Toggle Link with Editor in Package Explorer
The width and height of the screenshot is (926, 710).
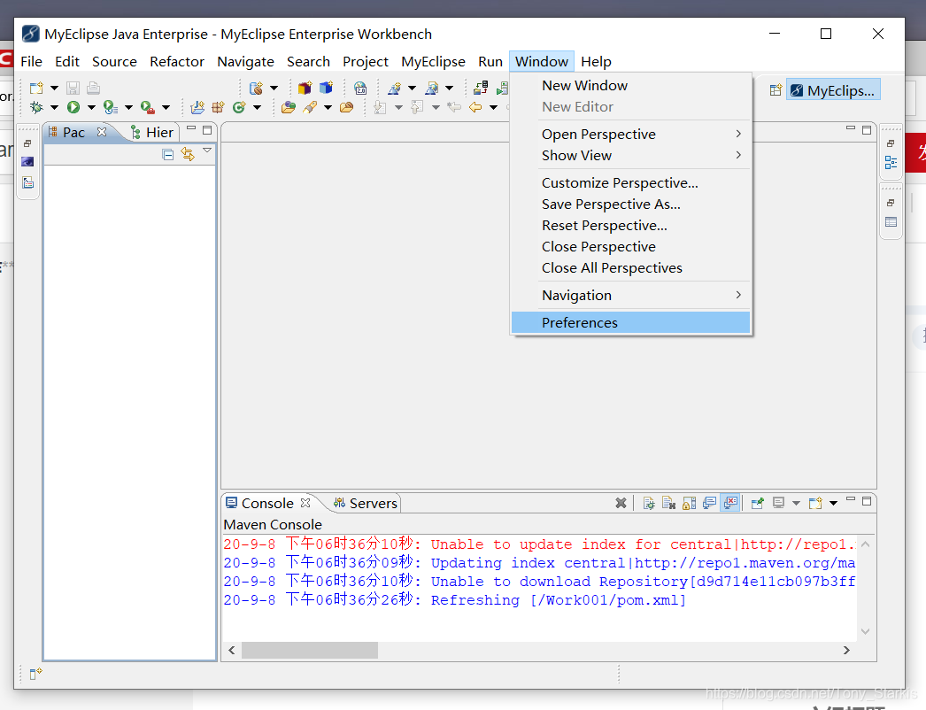pos(188,154)
